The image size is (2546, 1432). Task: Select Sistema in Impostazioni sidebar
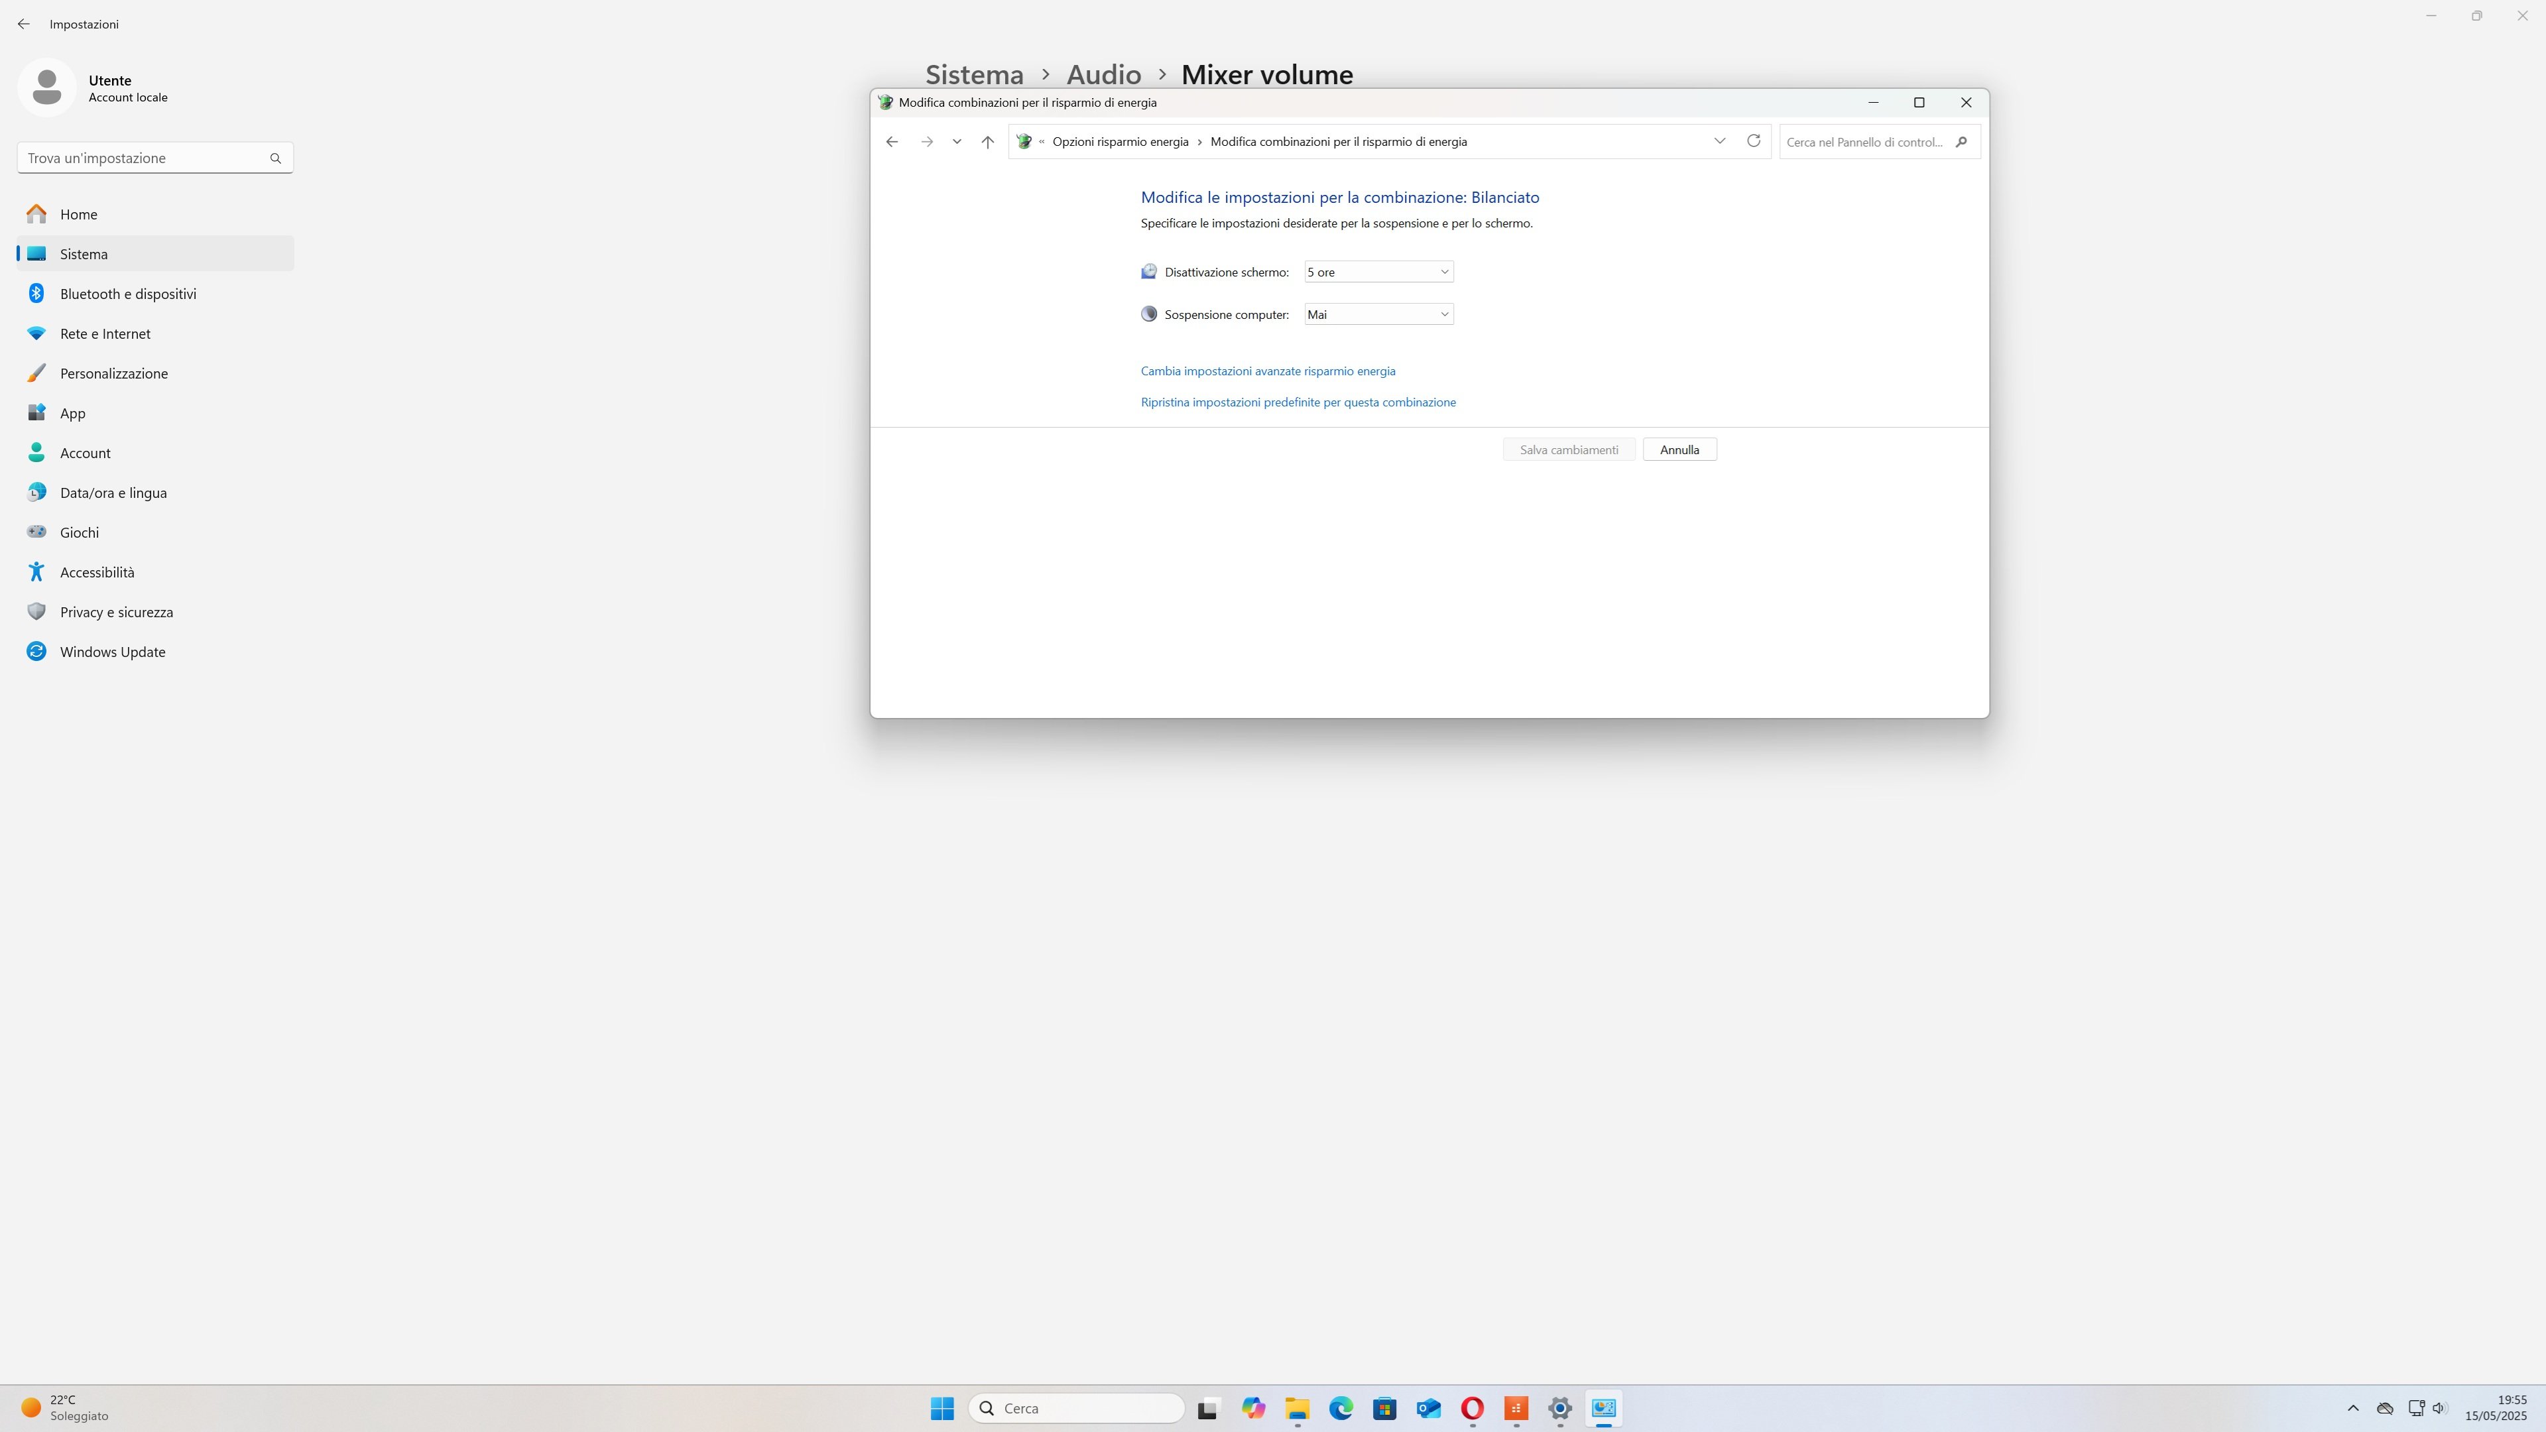155,254
